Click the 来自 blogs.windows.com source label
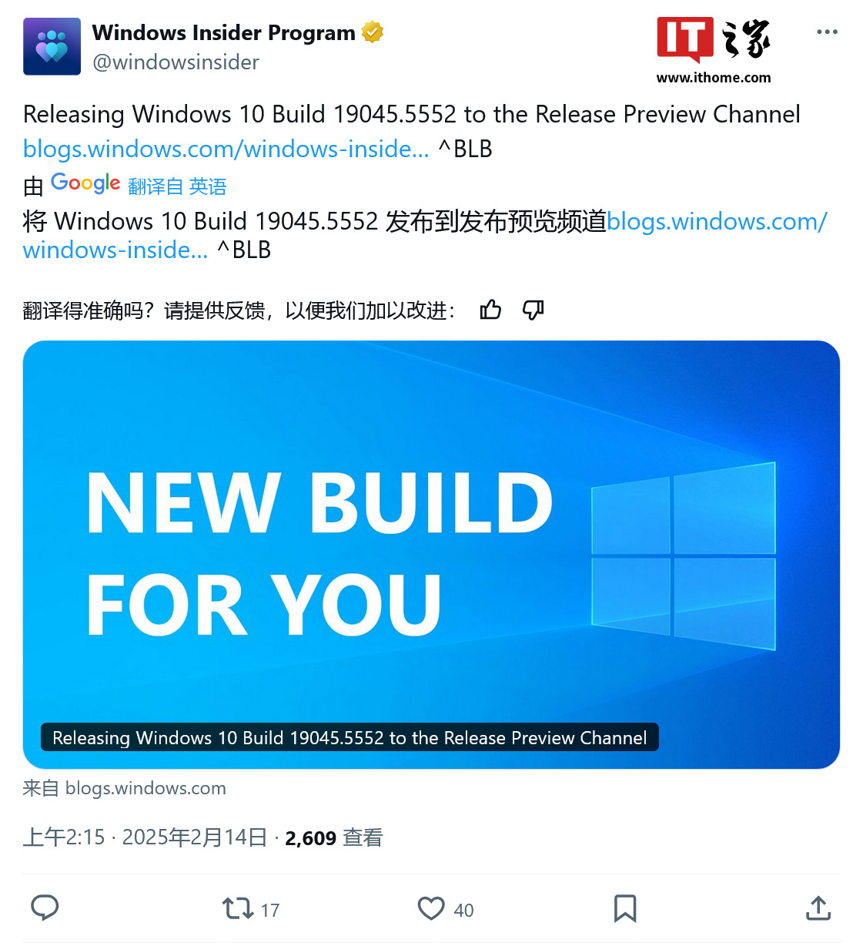Image resolution: width=863 pixels, height=943 pixels. click(124, 788)
